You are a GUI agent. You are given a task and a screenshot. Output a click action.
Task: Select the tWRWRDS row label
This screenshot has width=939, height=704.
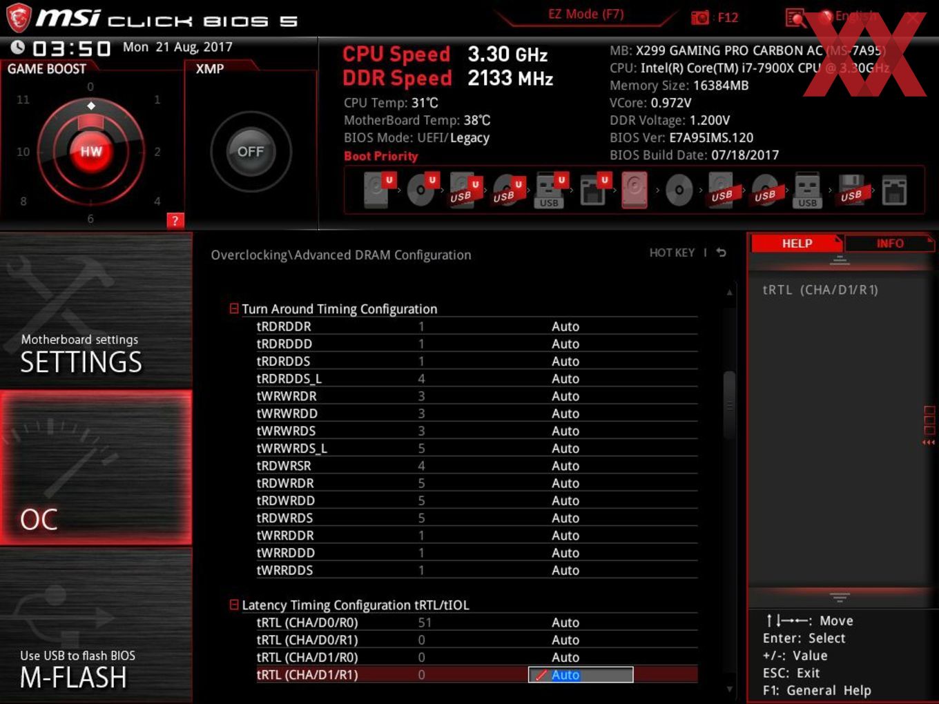tap(287, 431)
